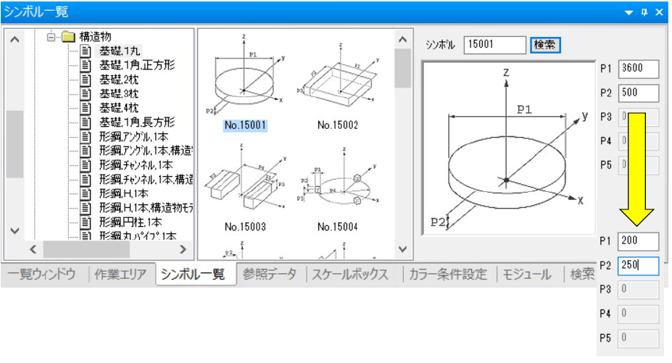Click document icon beside 形鋼,チャンネル,1本
This screenshot has height=363, width=672.
coord(86,165)
